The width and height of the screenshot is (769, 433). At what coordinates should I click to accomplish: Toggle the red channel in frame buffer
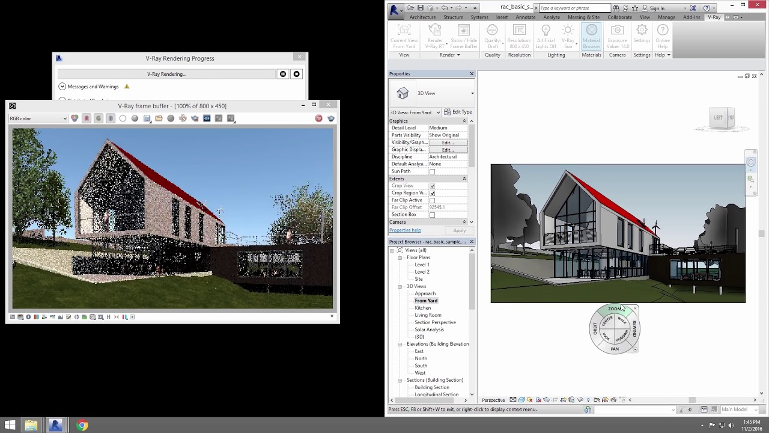point(87,118)
